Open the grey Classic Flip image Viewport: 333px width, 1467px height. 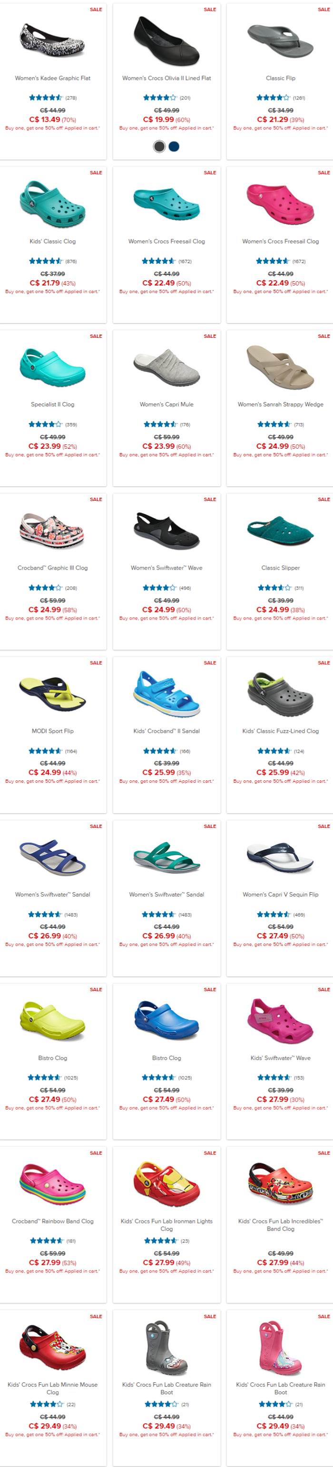(x=281, y=39)
